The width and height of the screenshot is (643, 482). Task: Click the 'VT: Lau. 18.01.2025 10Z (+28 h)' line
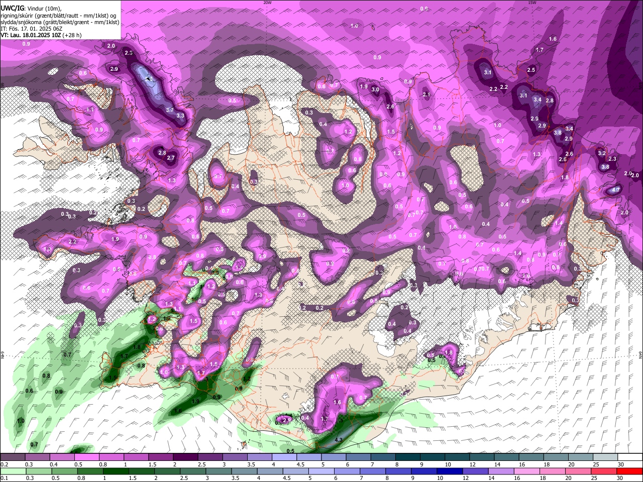point(41,35)
